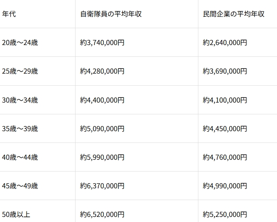Click the 約3,690,000円 salary cell

pyautogui.click(x=225, y=71)
